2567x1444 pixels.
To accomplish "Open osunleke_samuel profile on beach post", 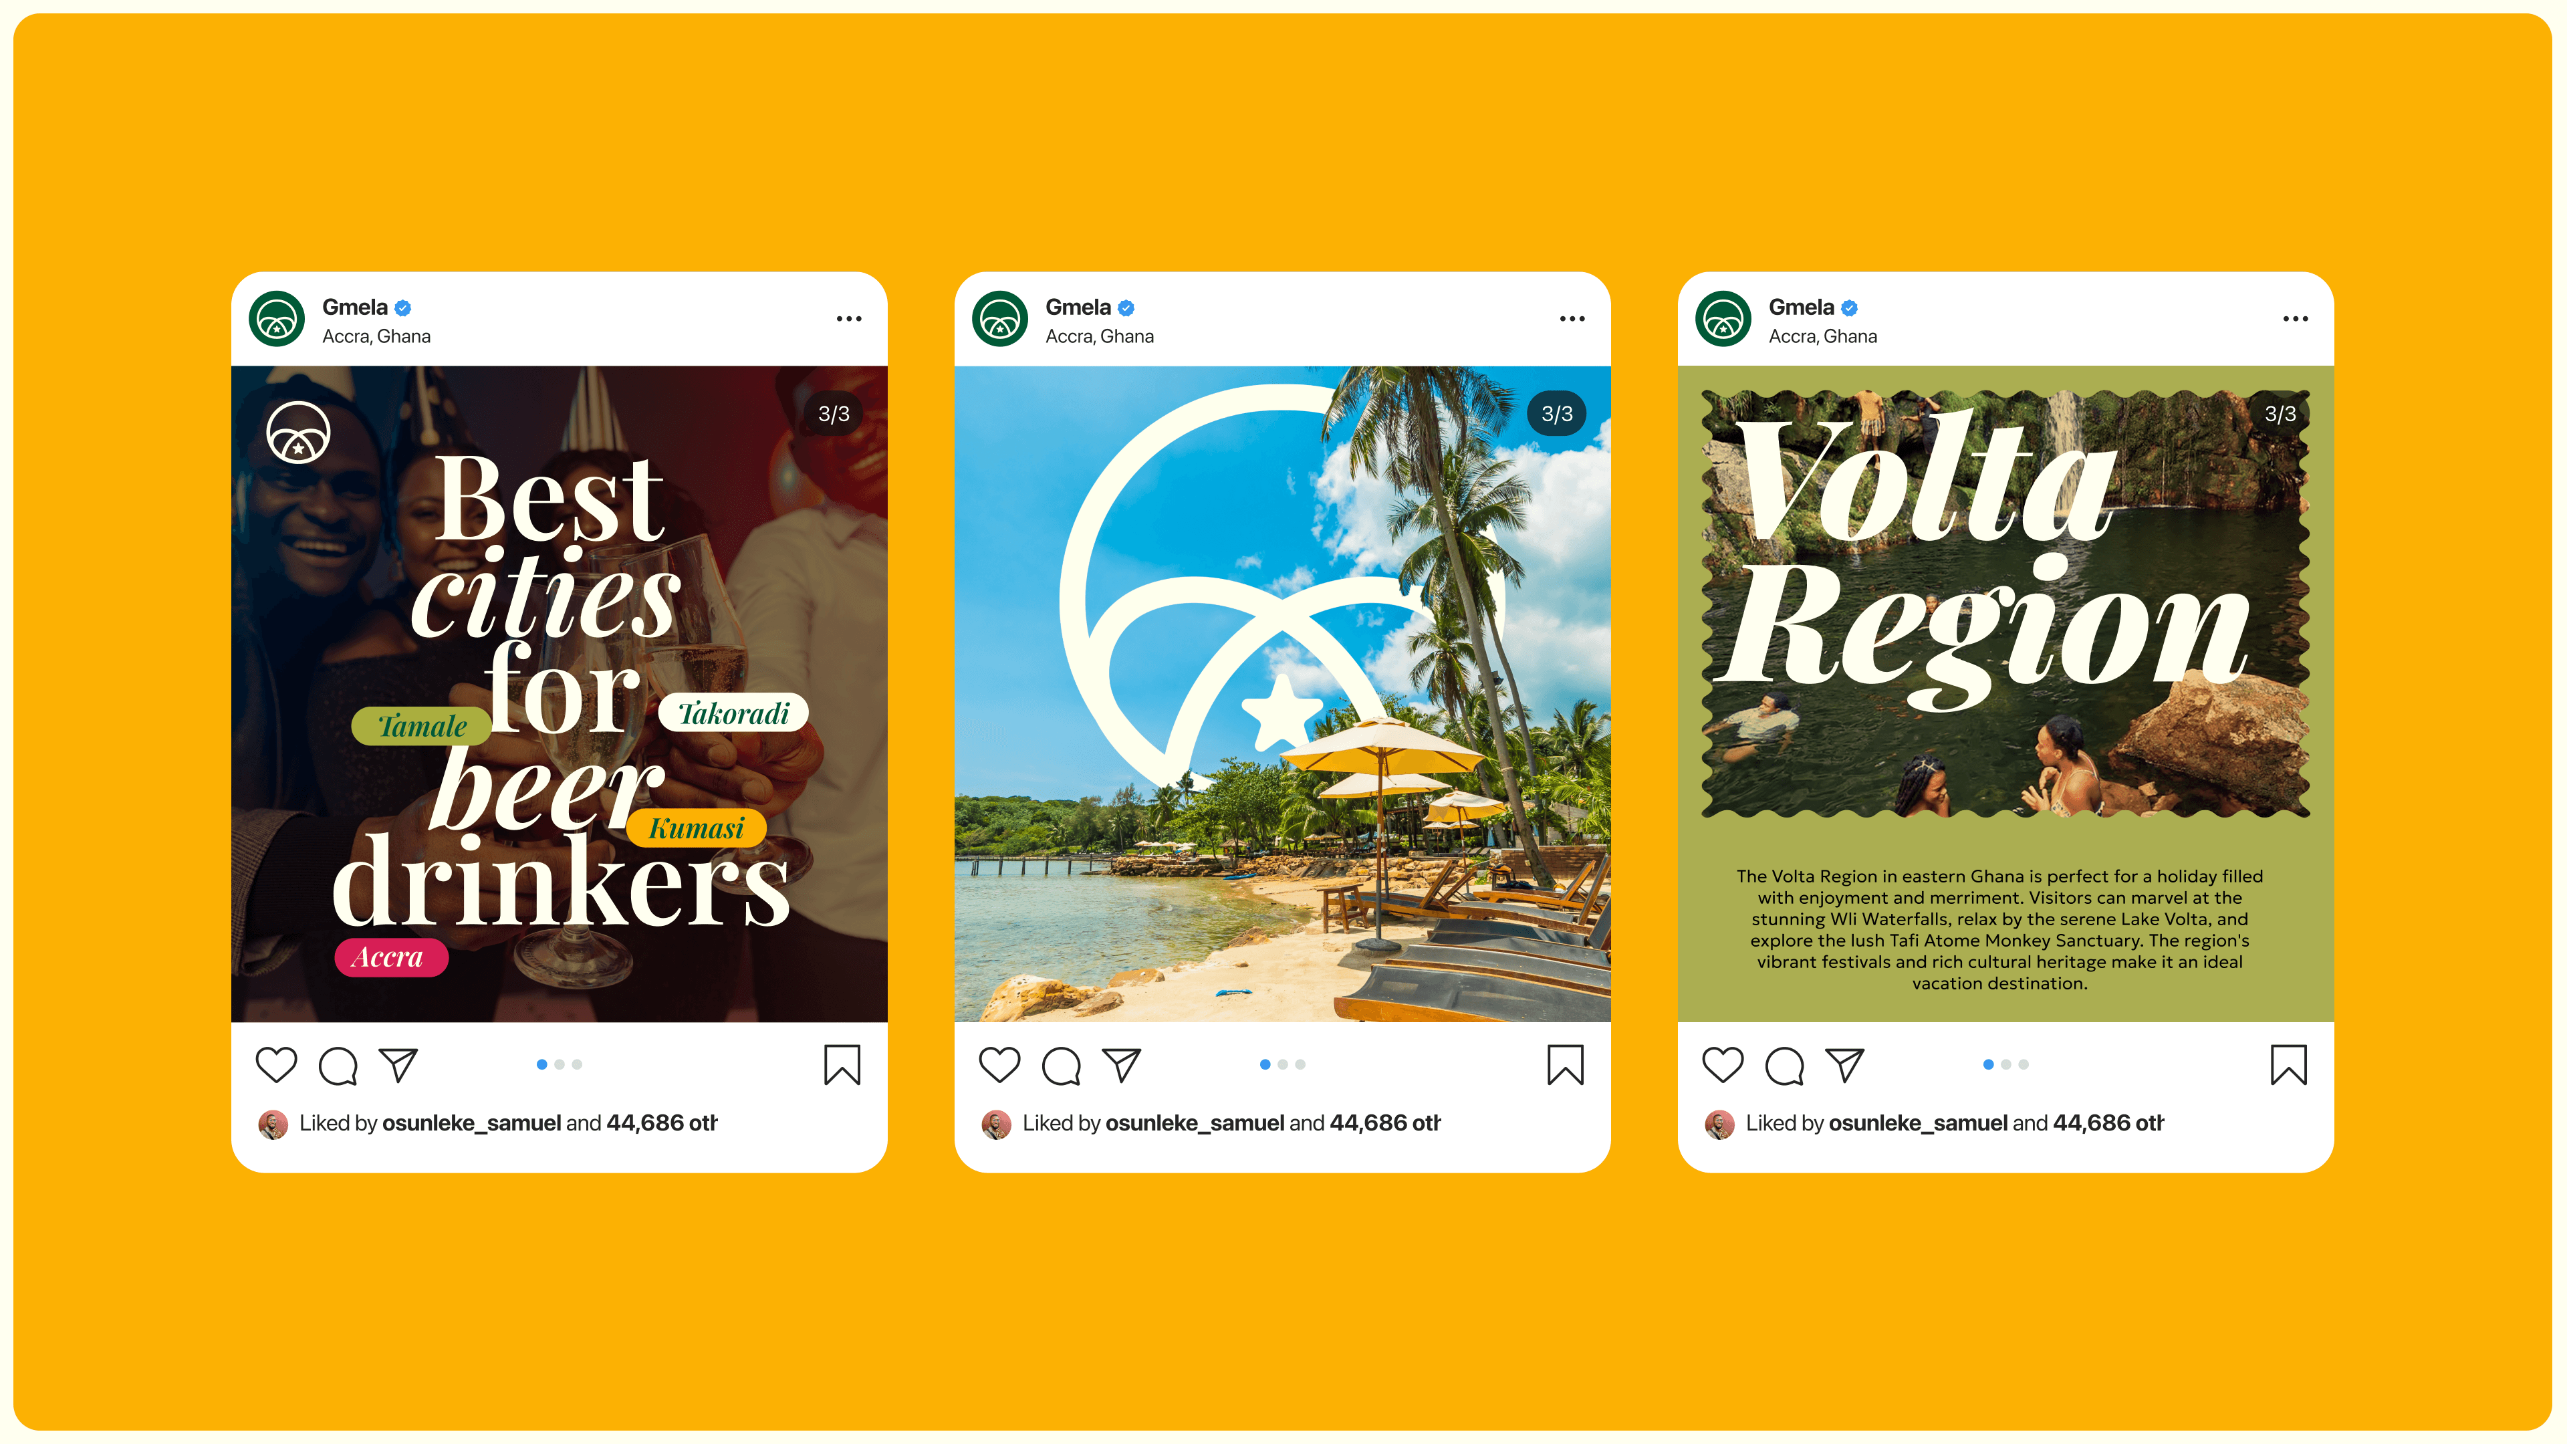I will pos(1194,1123).
